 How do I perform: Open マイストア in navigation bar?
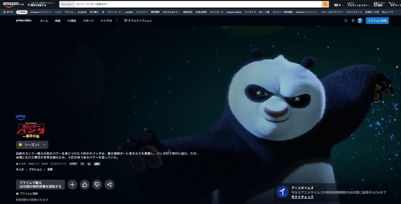142,12
